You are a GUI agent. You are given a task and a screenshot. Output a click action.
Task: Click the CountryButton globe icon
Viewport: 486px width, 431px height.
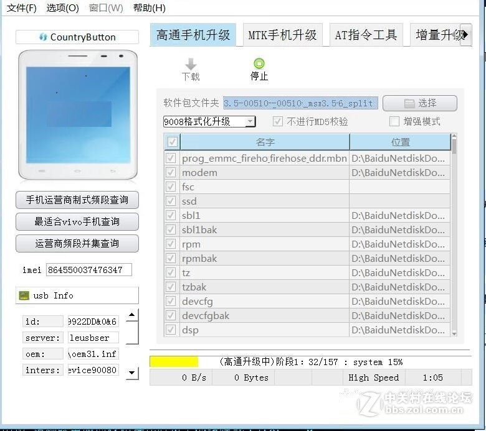point(43,37)
